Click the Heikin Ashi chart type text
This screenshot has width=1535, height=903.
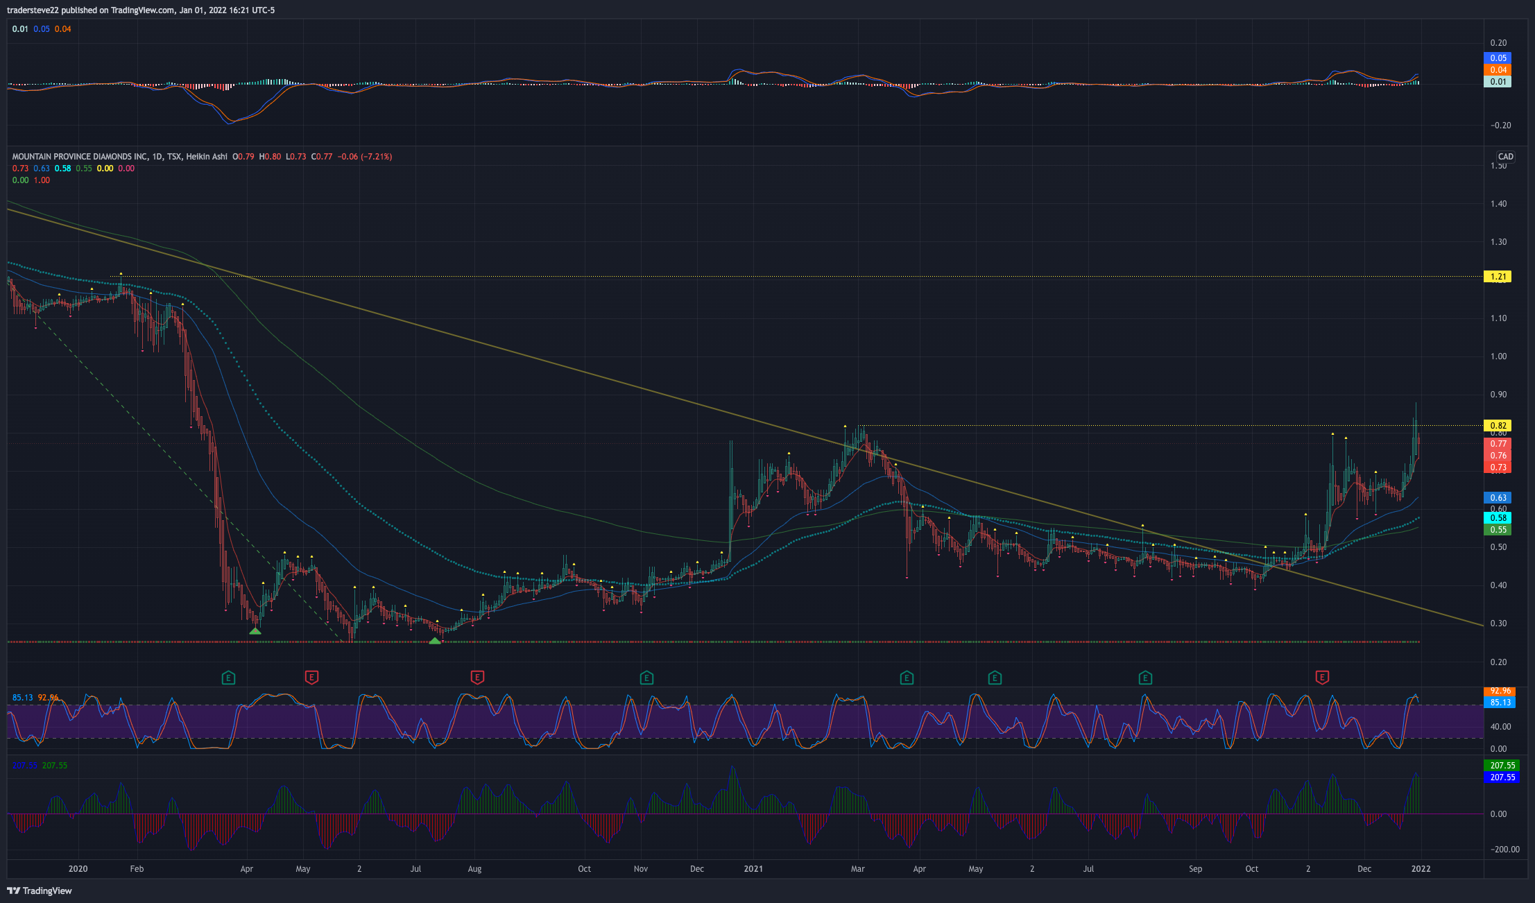[207, 157]
